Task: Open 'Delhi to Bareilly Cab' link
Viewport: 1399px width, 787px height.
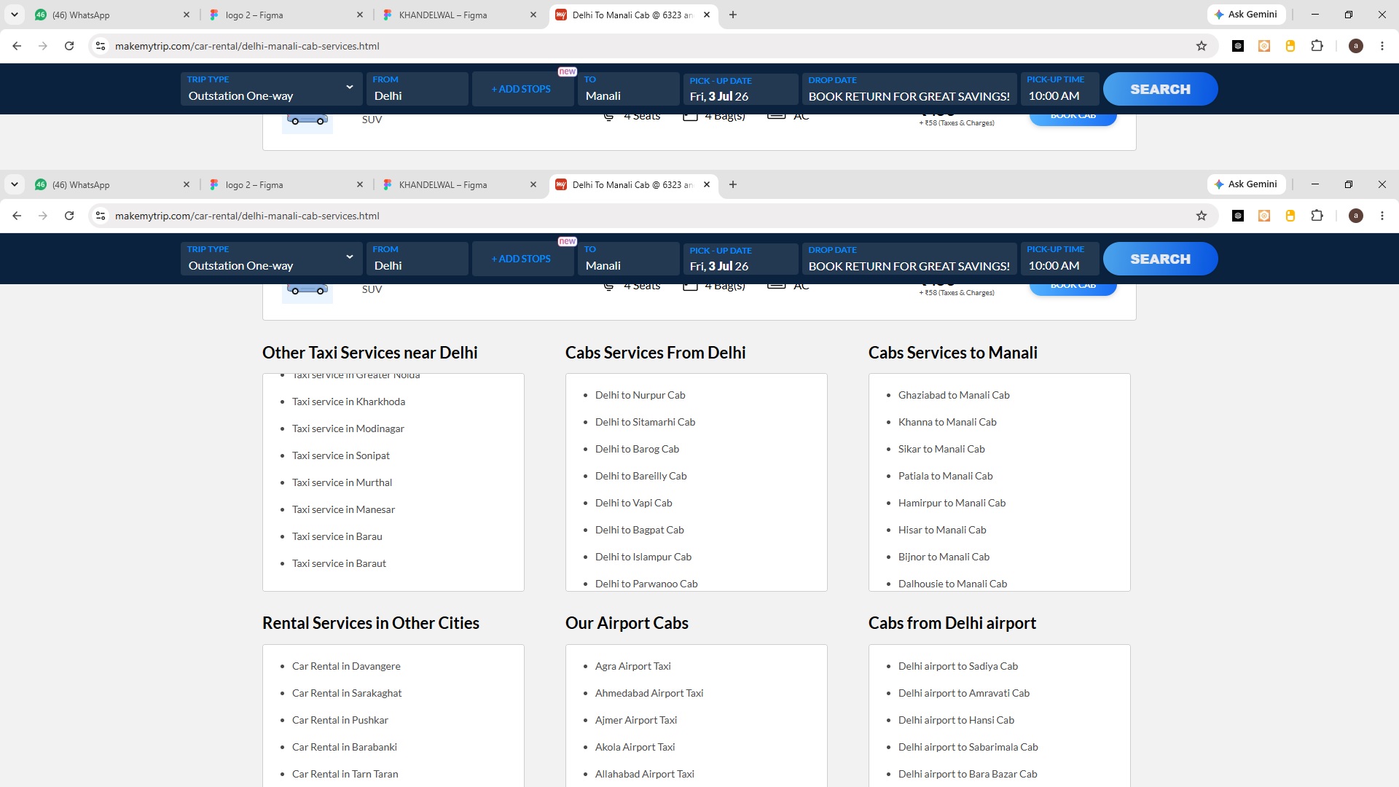Action: [640, 476]
